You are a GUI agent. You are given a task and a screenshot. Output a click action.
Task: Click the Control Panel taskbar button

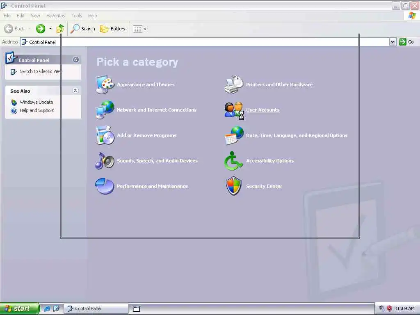coord(96,308)
